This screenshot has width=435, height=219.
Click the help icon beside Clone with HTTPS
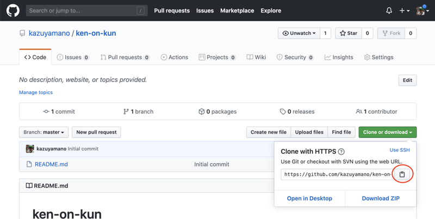tap(341, 152)
